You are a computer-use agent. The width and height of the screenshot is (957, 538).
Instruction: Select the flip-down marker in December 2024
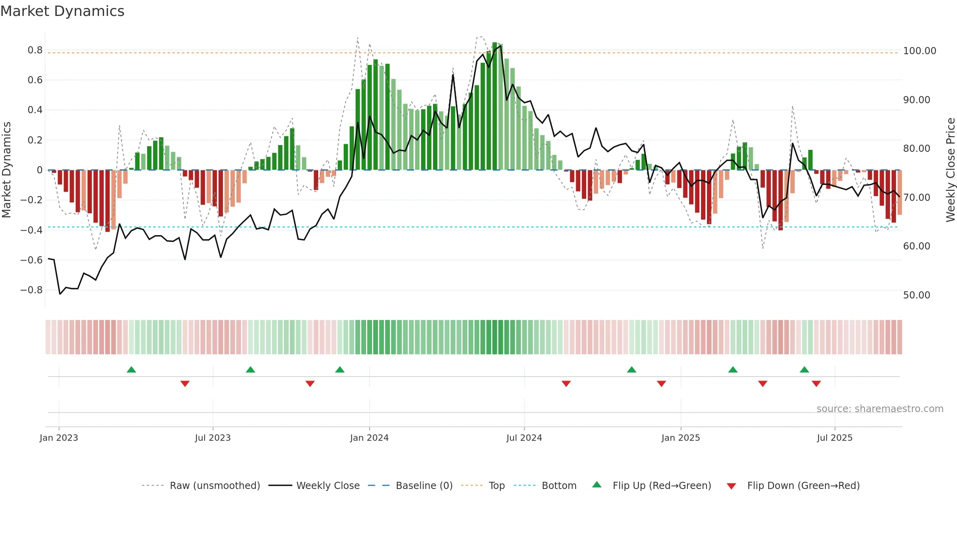coord(662,384)
